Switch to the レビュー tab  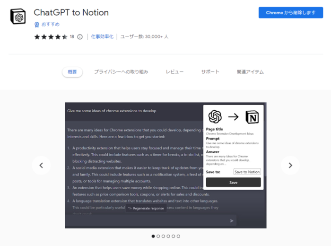click(x=174, y=72)
